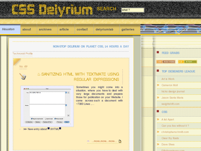
Task: Click the small blue square before XHTML
Action: point(49,128)
